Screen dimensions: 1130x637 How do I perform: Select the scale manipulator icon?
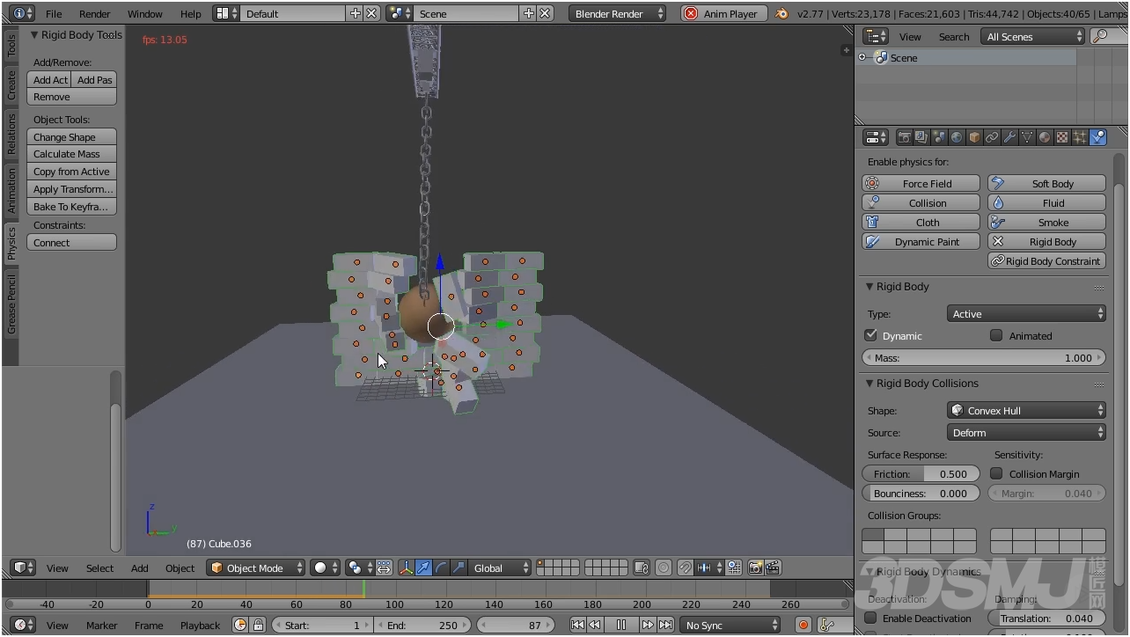458,567
